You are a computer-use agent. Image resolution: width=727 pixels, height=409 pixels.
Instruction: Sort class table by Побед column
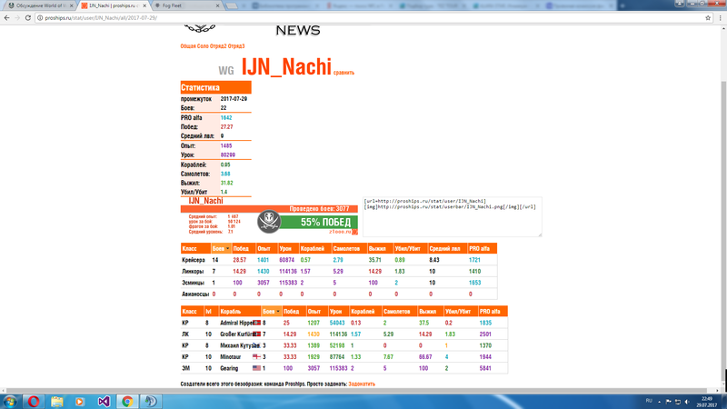click(x=241, y=248)
